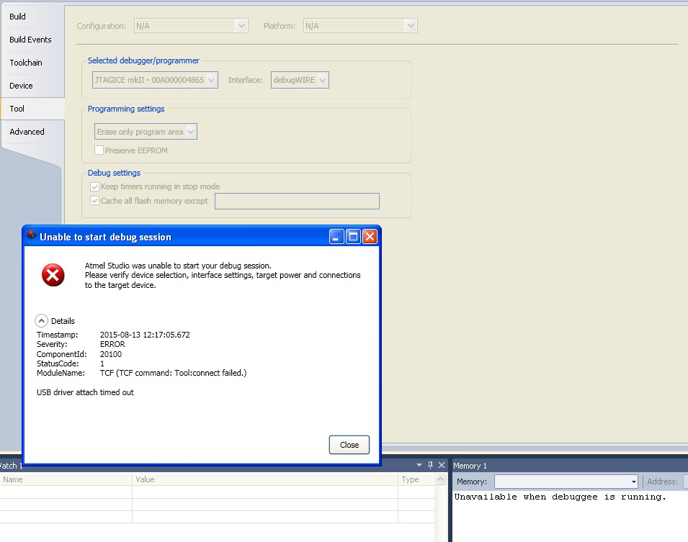Collapse the Details section using the circular arrow
The image size is (688, 542).
(43, 320)
